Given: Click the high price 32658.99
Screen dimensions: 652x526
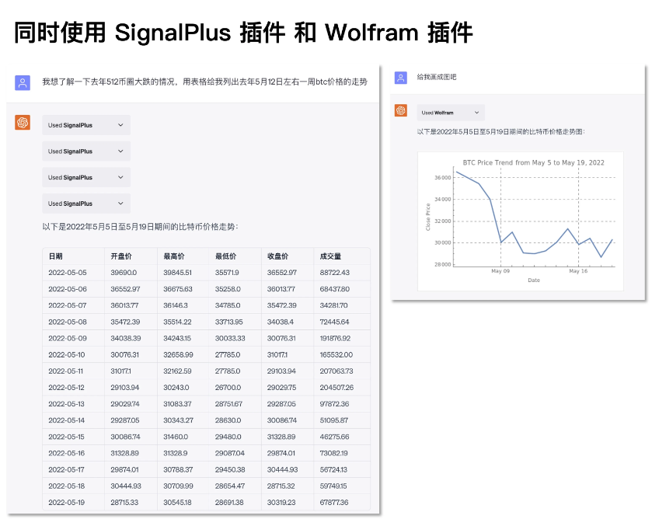Looking at the screenshot, I should pos(178,355).
